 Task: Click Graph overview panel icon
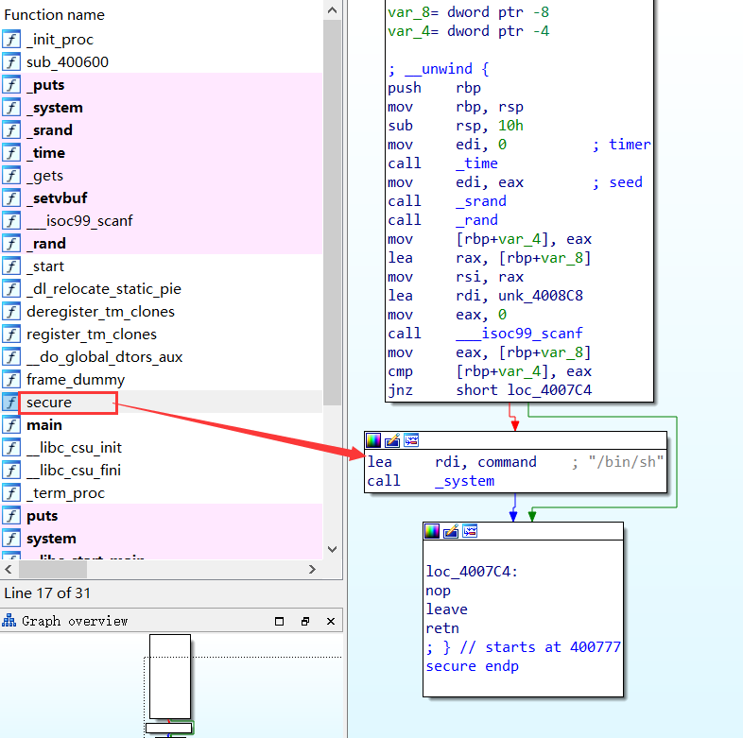point(9,621)
